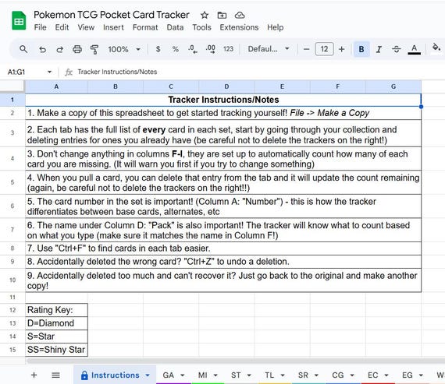The width and height of the screenshot is (445, 384).
Task: Click the search magnifier in toolbar
Action: [x=23, y=49]
